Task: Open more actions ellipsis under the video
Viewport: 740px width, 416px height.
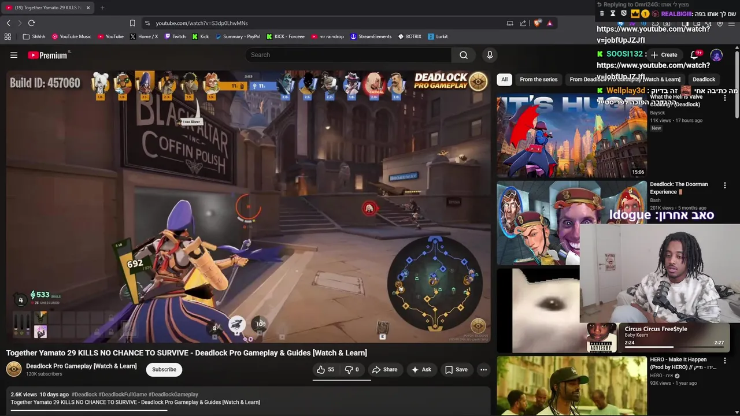Action: point(483,369)
